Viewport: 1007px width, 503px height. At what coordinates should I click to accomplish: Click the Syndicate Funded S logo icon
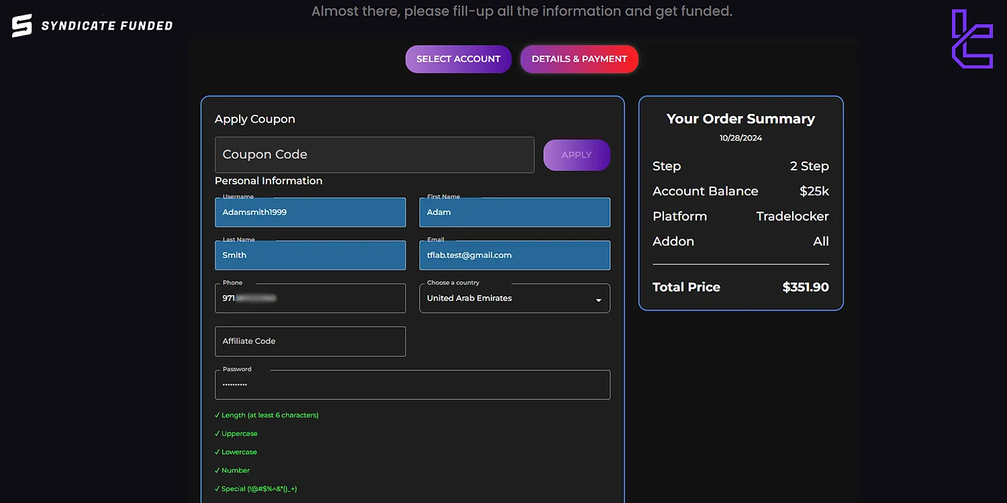tap(22, 25)
